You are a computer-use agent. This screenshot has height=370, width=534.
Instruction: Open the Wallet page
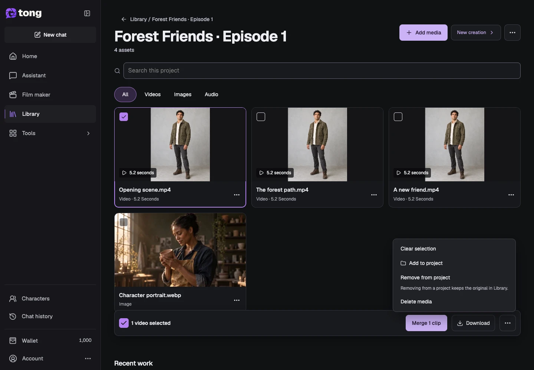pyautogui.click(x=50, y=340)
